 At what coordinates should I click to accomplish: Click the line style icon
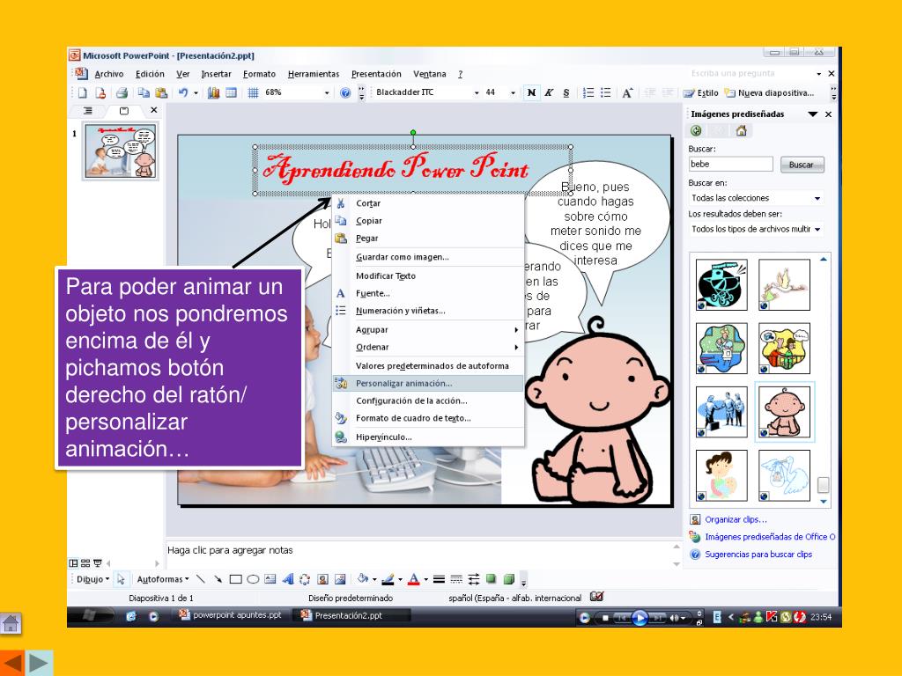pos(439,579)
